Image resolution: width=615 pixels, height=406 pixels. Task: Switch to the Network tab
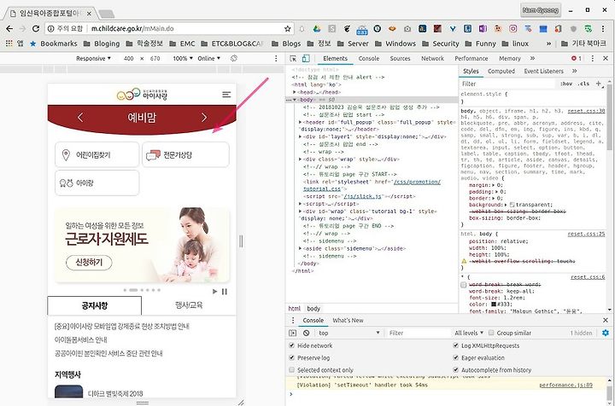pyautogui.click(x=432, y=58)
